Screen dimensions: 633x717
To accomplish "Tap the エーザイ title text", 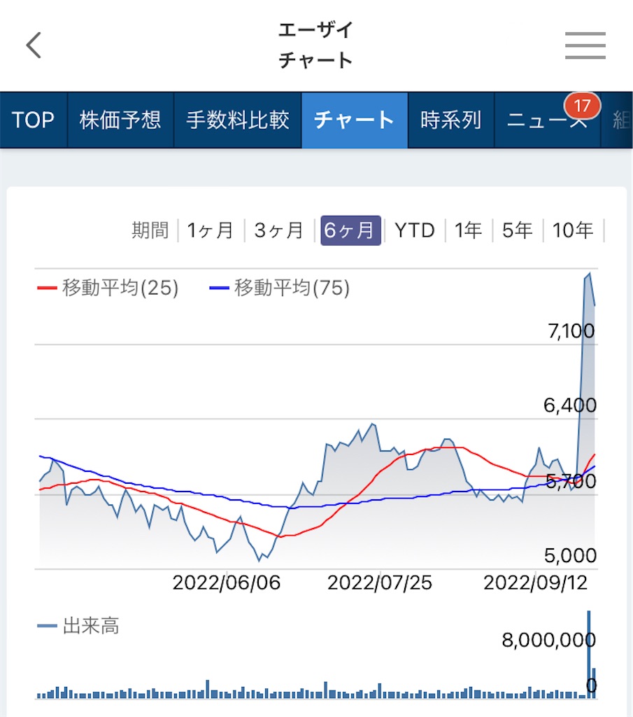I will point(315,31).
